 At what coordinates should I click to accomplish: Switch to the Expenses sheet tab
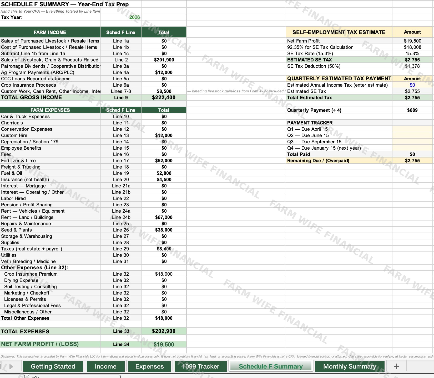[x=149, y=366]
